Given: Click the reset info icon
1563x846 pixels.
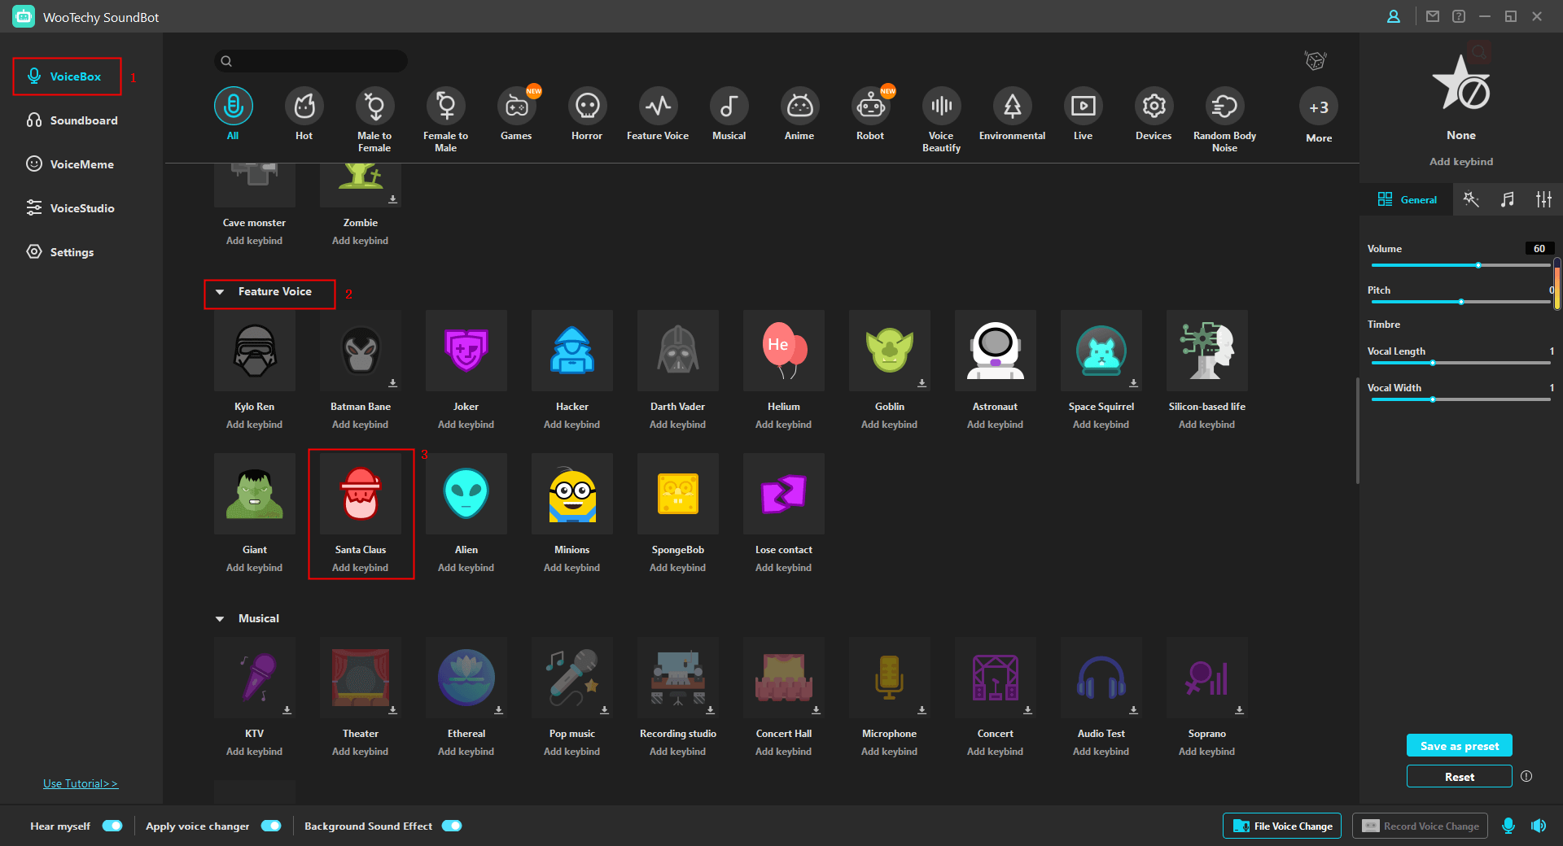Looking at the screenshot, I should click(x=1526, y=777).
